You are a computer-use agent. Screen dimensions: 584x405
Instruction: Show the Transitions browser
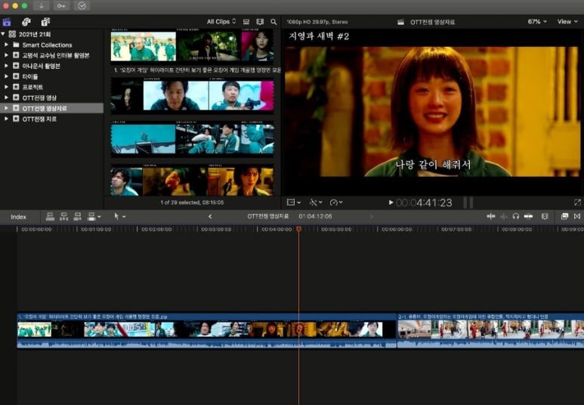pos(577,216)
